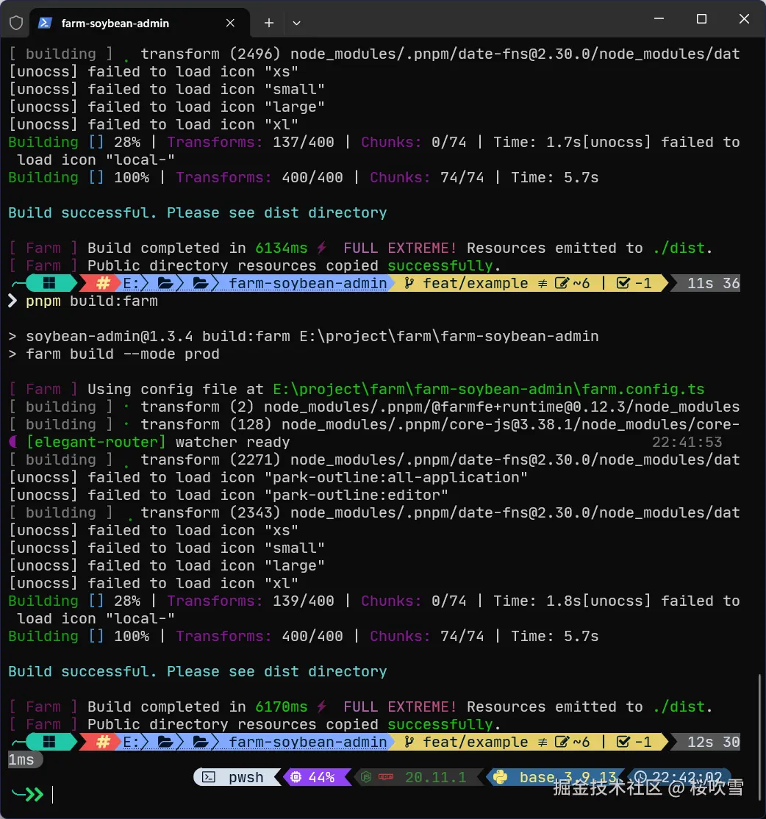Screen dimensions: 766x819
Task: Click the '6134ms' build time
Action: click(281, 248)
